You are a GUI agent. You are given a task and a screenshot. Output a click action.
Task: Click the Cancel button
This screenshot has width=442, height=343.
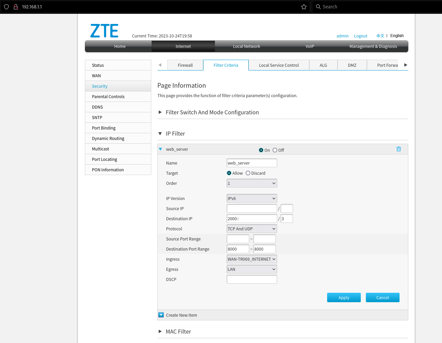click(383, 297)
